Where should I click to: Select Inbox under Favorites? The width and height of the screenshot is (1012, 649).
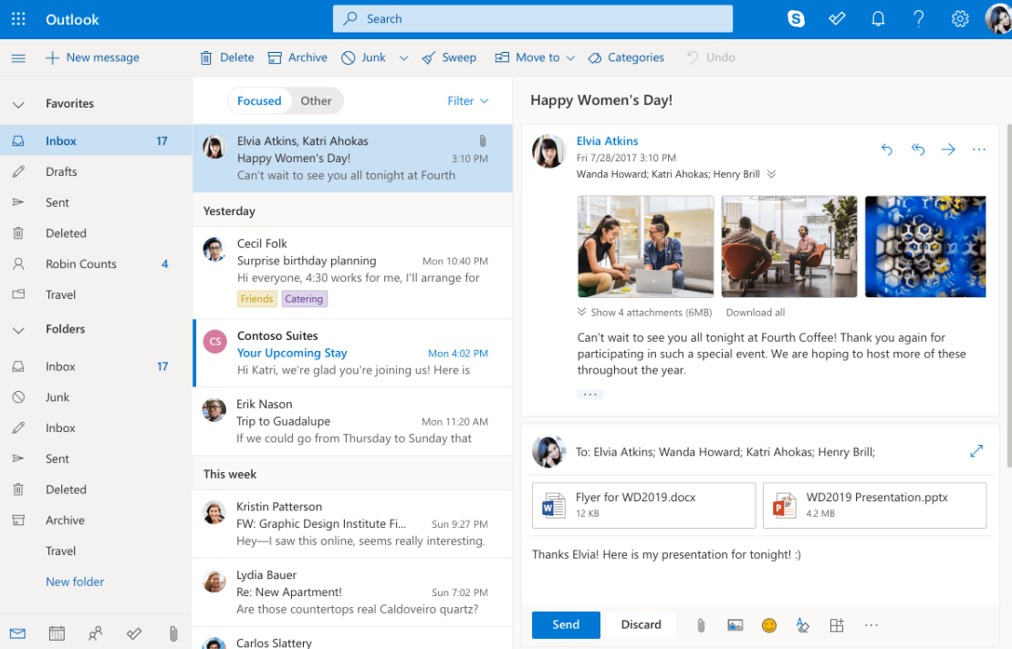pyautogui.click(x=96, y=141)
